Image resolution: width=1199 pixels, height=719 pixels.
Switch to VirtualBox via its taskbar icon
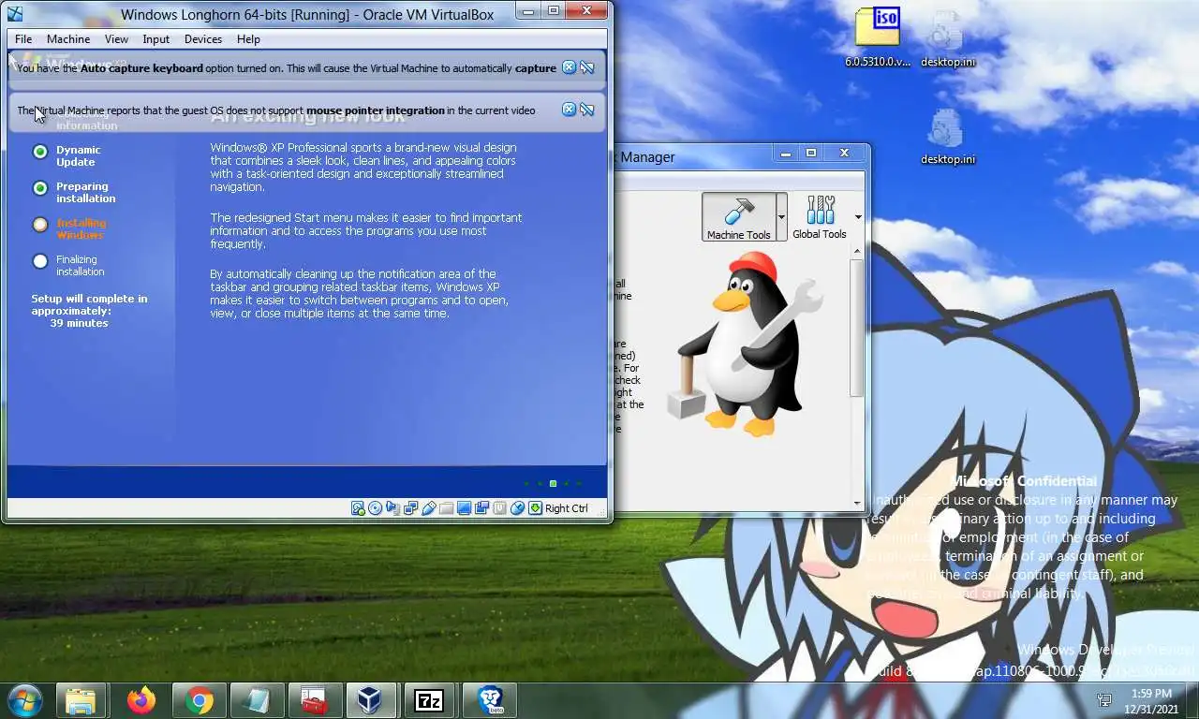370,700
